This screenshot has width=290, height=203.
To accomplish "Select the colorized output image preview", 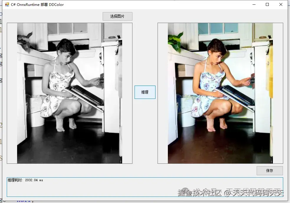I will [x=220, y=93].
